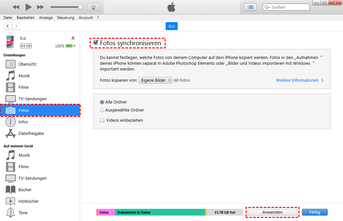Open the Dateifreigabe apps icon
This screenshot has width=343, height=221.
pyautogui.click(x=11, y=134)
